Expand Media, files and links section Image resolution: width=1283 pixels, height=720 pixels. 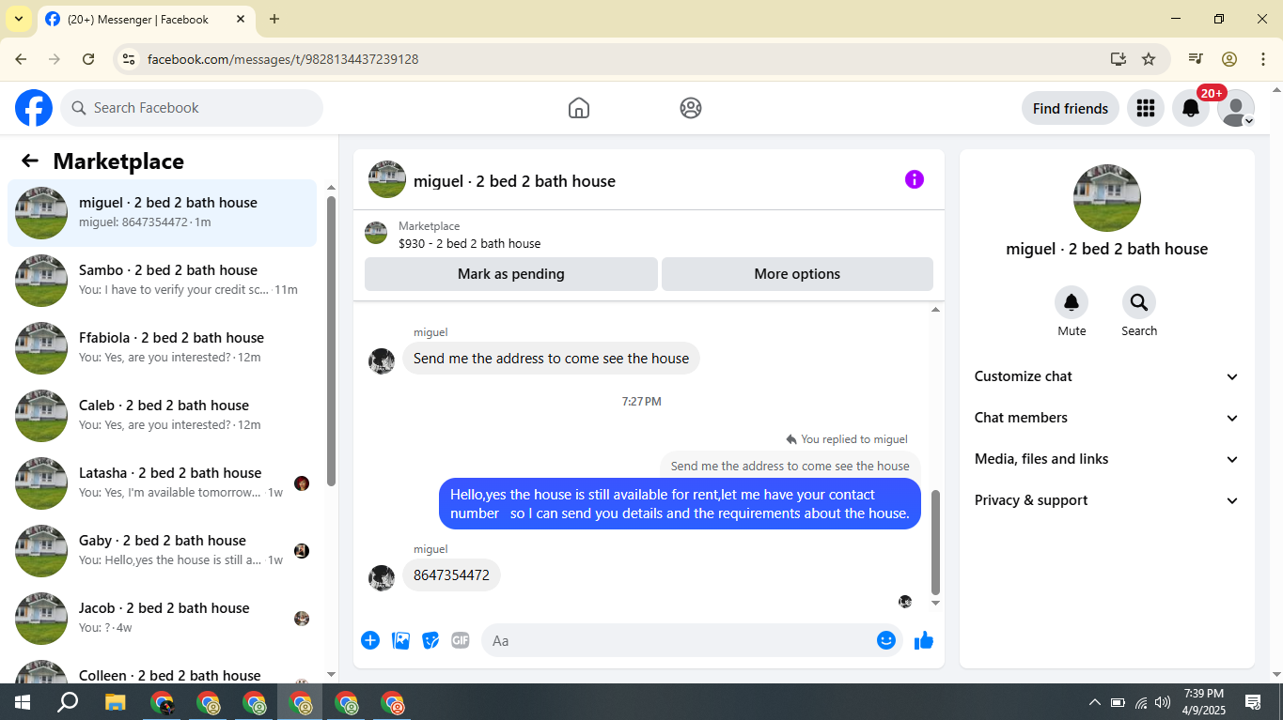click(1107, 459)
